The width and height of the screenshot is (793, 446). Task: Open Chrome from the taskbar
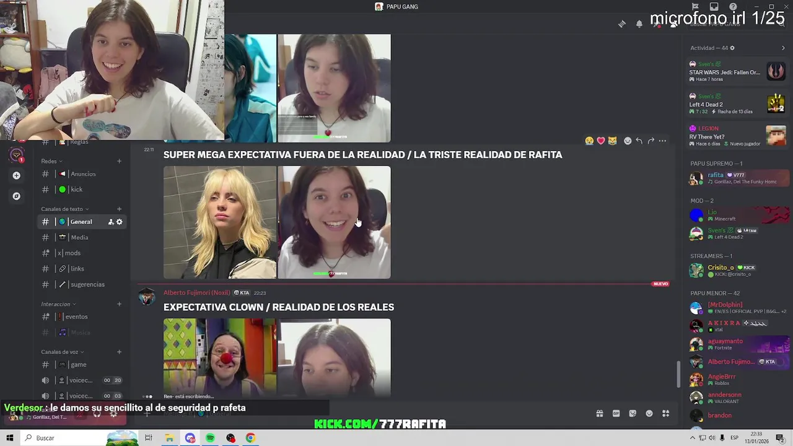[x=250, y=438]
